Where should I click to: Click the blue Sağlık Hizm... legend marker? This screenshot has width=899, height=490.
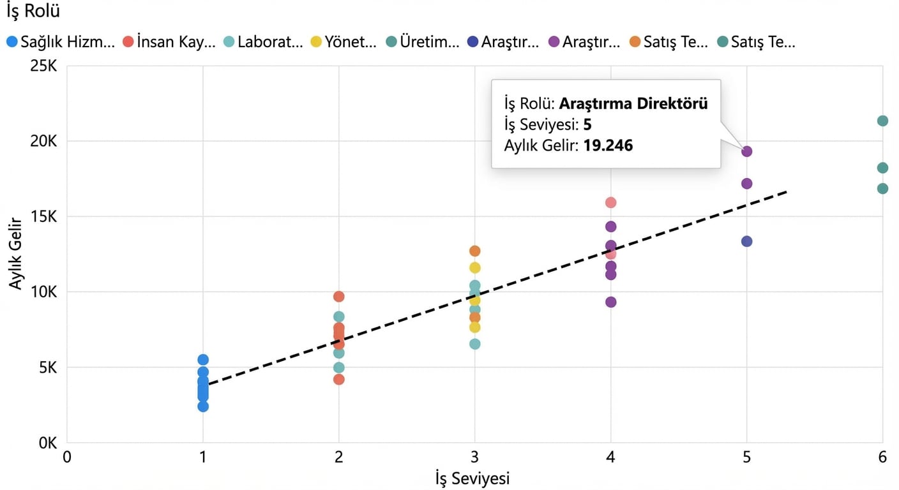[x=11, y=43]
